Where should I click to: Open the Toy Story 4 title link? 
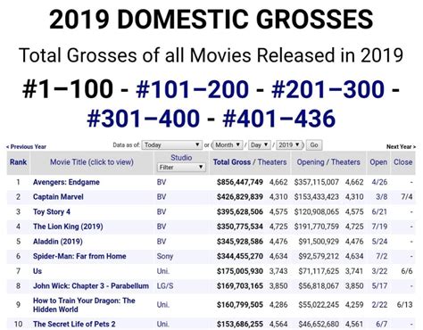[52, 211]
